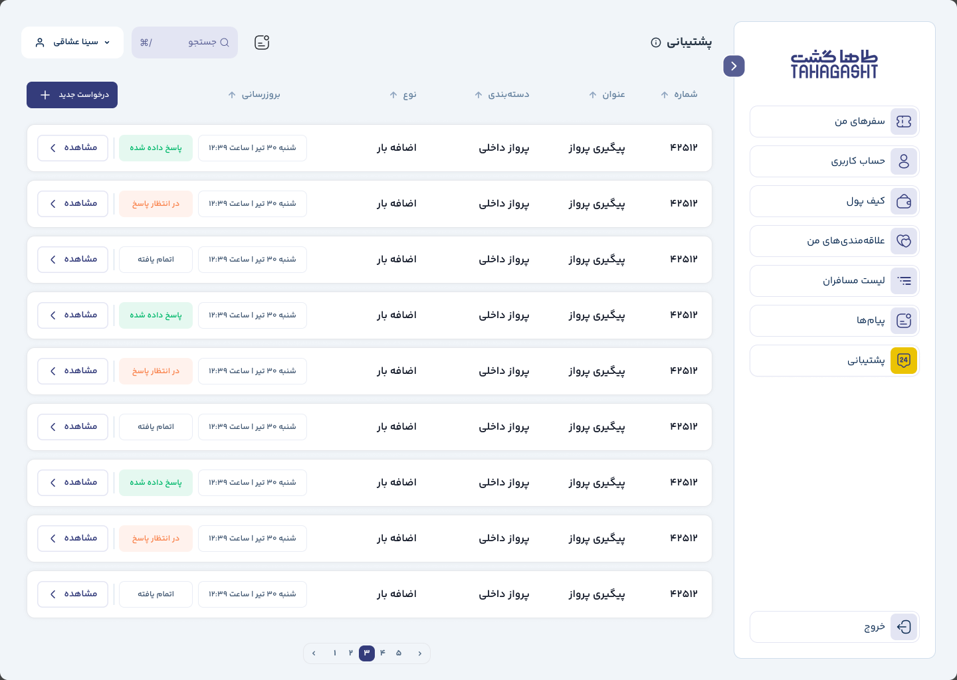Click مشاهده in the last ticket row
This screenshot has height=680, width=957.
pyautogui.click(x=72, y=594)
